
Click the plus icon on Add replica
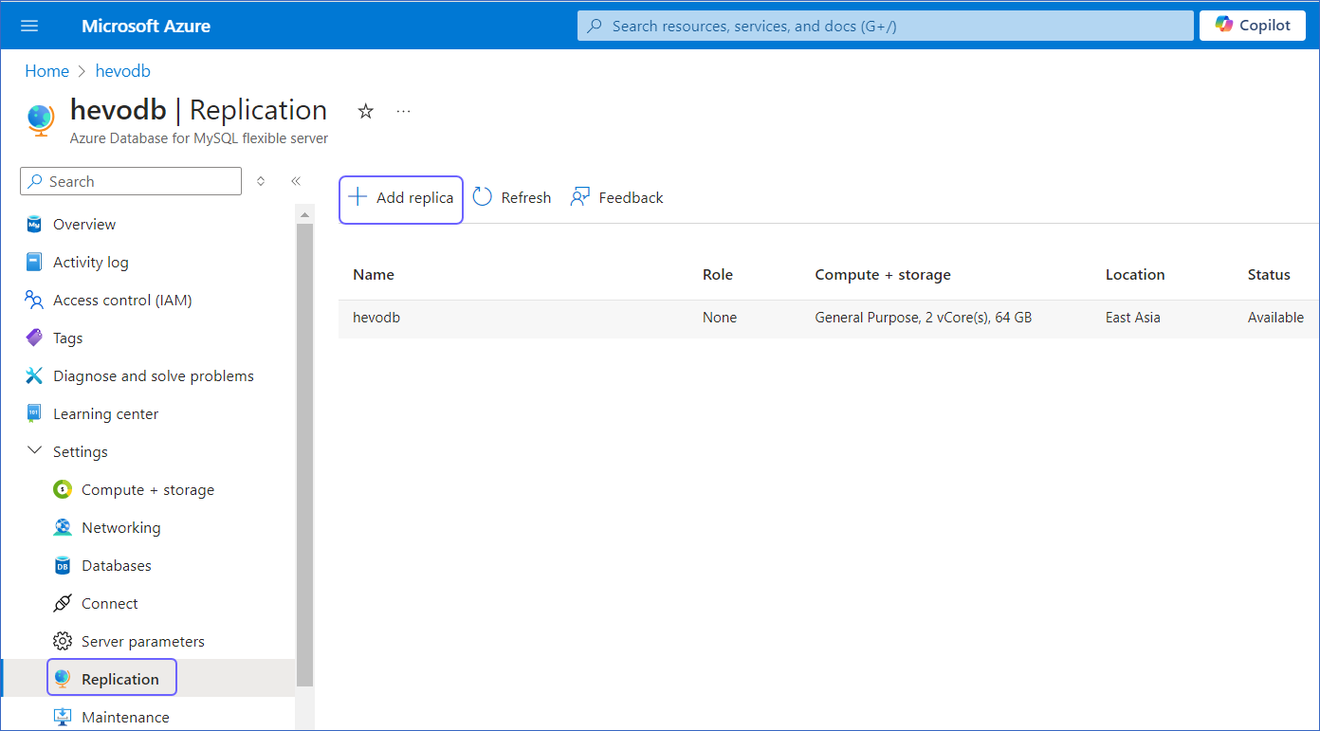(357, 197)
